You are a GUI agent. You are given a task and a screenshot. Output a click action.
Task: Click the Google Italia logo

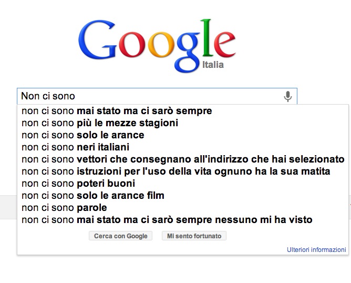[x=157, y=43]
